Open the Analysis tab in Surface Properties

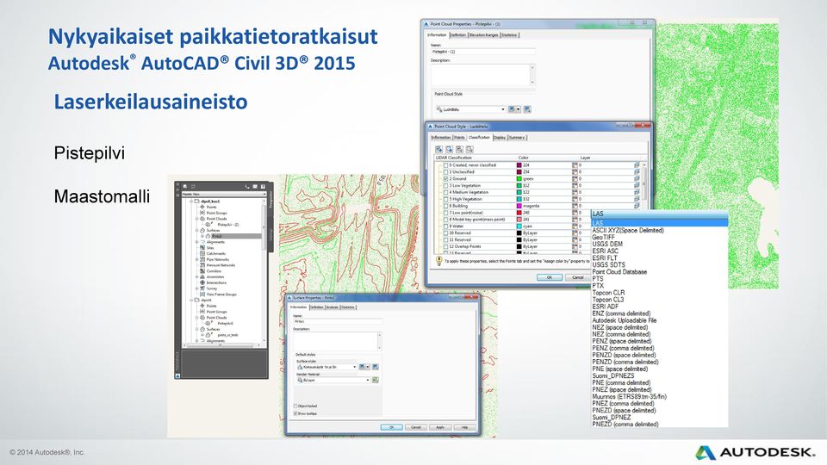(332, 307)
